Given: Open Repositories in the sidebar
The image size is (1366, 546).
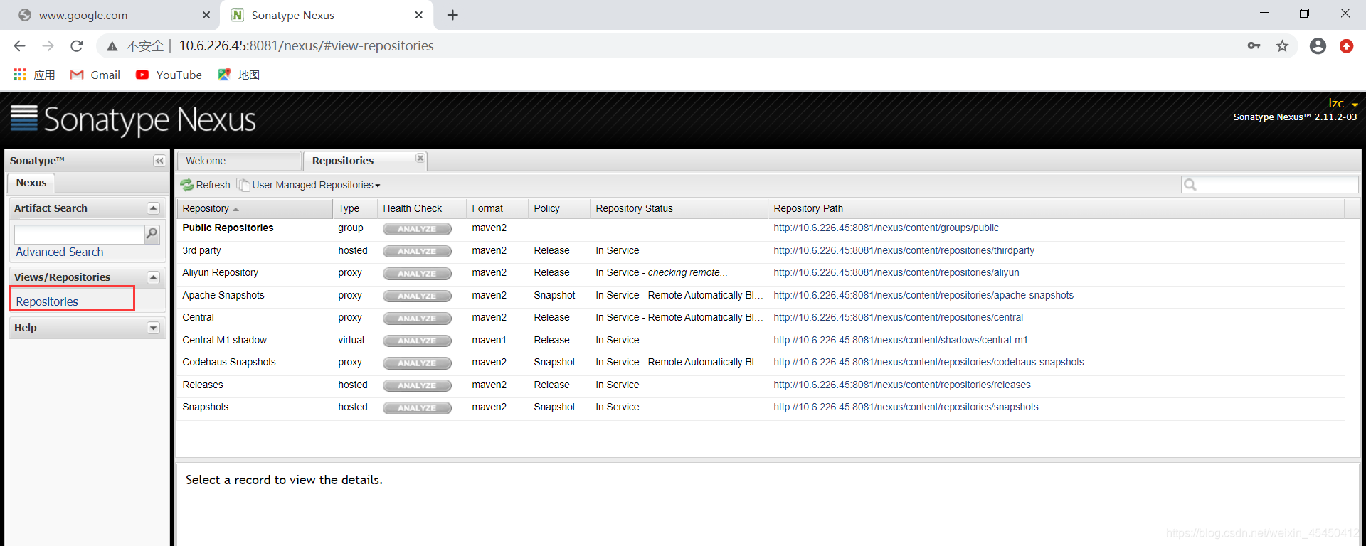Looking at the screenshot, I should point(47,301).
